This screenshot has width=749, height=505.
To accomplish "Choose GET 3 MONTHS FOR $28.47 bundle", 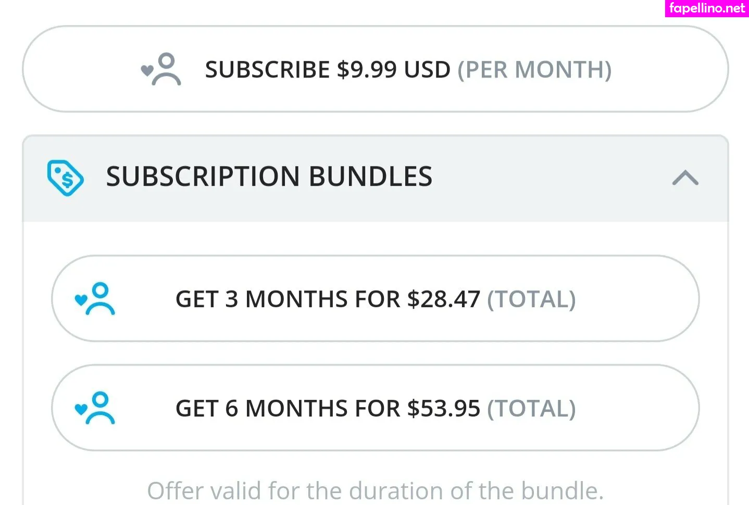I will [375, 298].
